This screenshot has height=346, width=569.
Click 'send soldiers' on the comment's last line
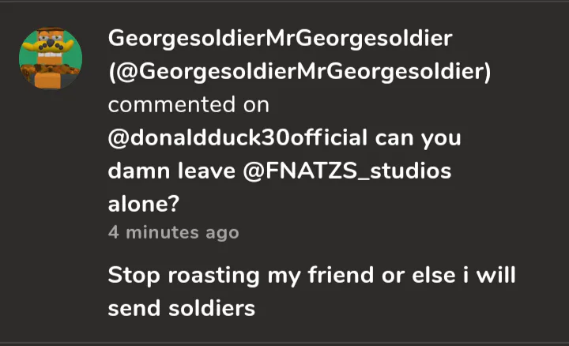coord(181,307)
